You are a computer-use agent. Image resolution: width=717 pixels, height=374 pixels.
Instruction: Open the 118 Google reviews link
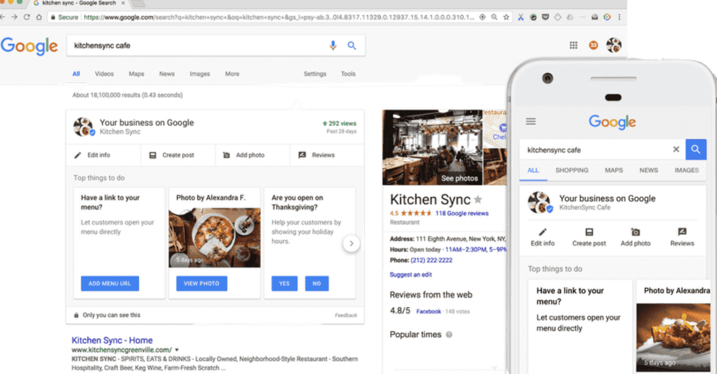(x=462, y=213)
